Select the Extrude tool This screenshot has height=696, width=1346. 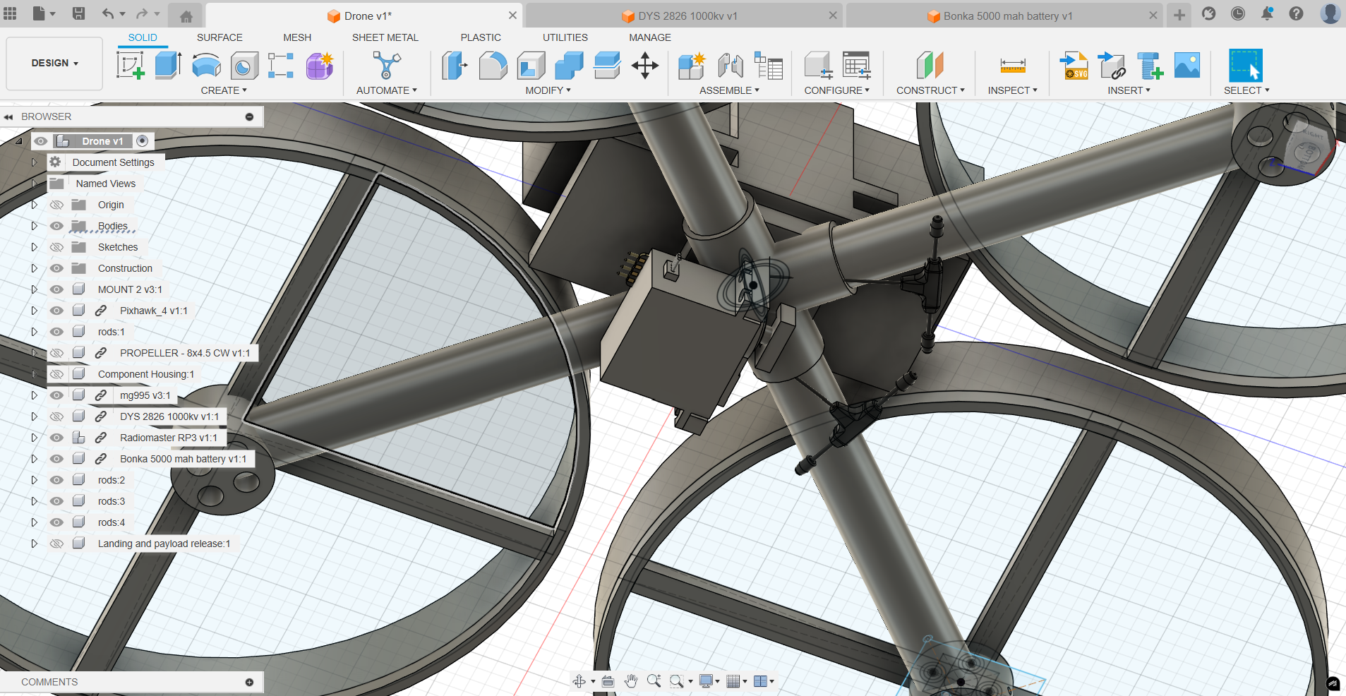coord(168,66)
